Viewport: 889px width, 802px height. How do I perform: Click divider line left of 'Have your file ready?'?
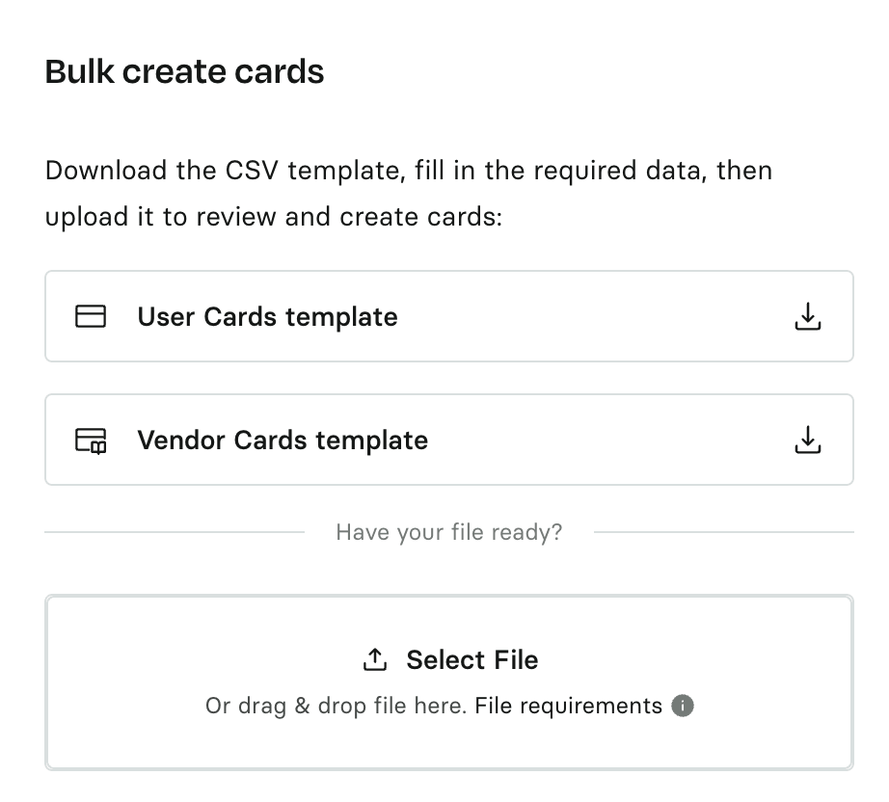pyautogui.click(x=175, y=532)
